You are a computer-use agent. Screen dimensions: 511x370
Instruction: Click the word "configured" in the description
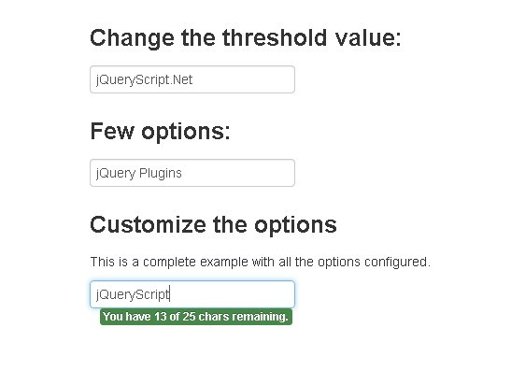[x=397, y=263]
